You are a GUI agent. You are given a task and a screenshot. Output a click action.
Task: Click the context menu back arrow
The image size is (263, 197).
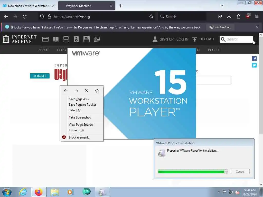(x=66, y=91)
